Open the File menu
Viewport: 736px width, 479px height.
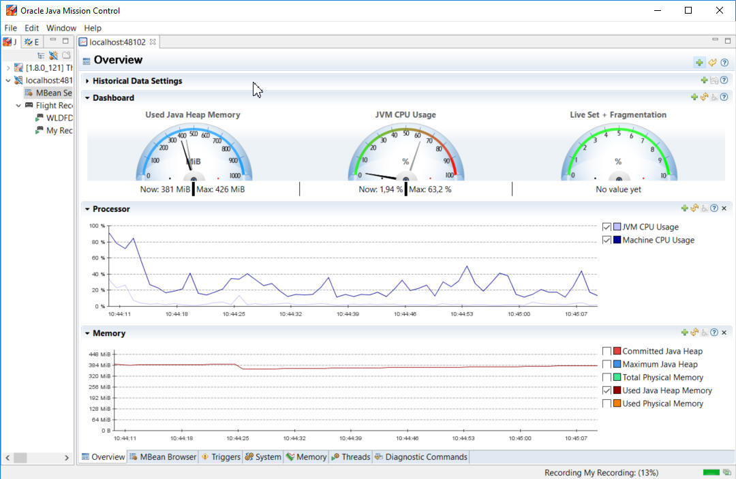(x=10, y=28)
